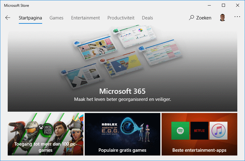Click the Xbox Game Pass logo

(x=46, y=130)
